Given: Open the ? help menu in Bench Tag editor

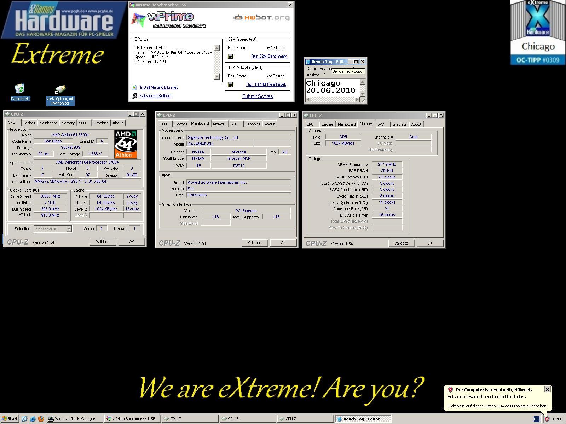Looking at the screenshot, I should pyautogui.click(x=324, y=75).
